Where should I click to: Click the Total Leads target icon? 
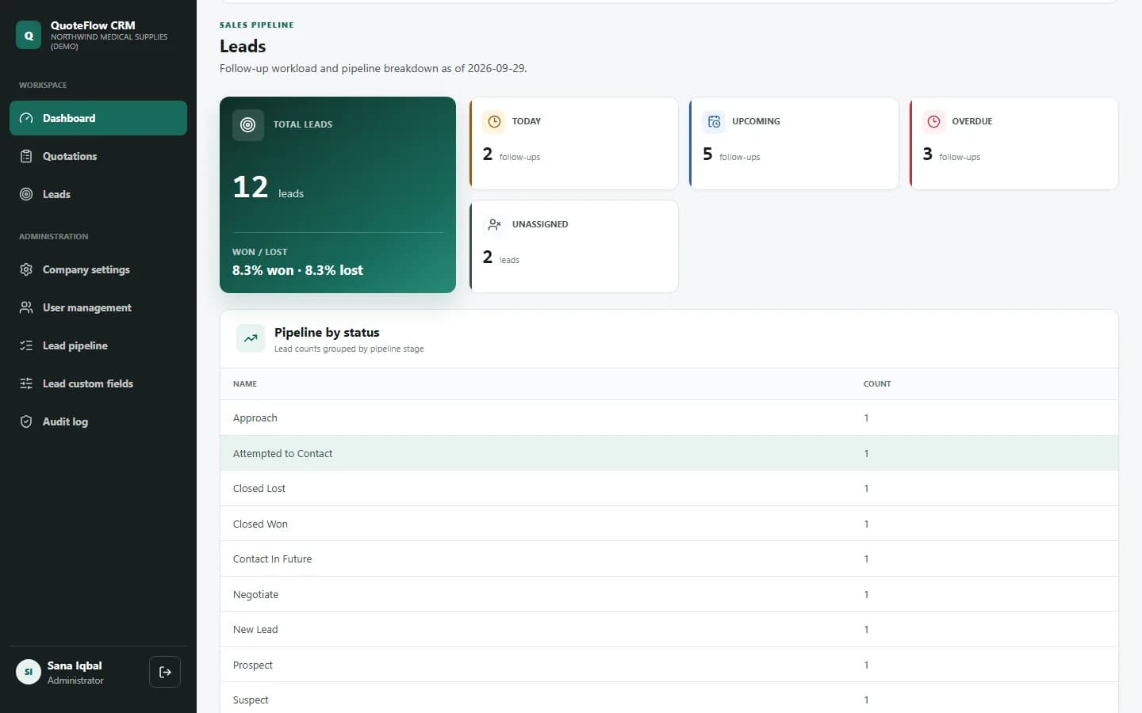click(248, 124)
